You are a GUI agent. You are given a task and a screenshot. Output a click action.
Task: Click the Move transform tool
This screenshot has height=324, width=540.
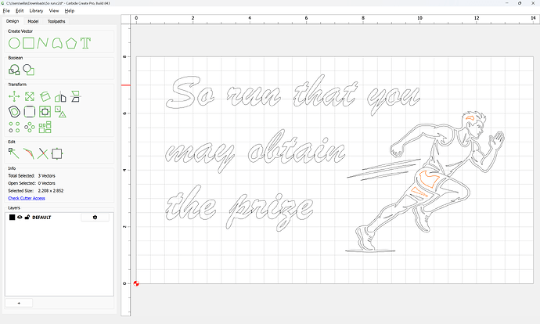[x=13, y=96]
